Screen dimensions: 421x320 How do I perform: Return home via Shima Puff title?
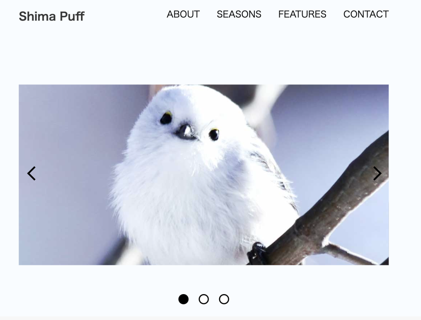[51, 16]
